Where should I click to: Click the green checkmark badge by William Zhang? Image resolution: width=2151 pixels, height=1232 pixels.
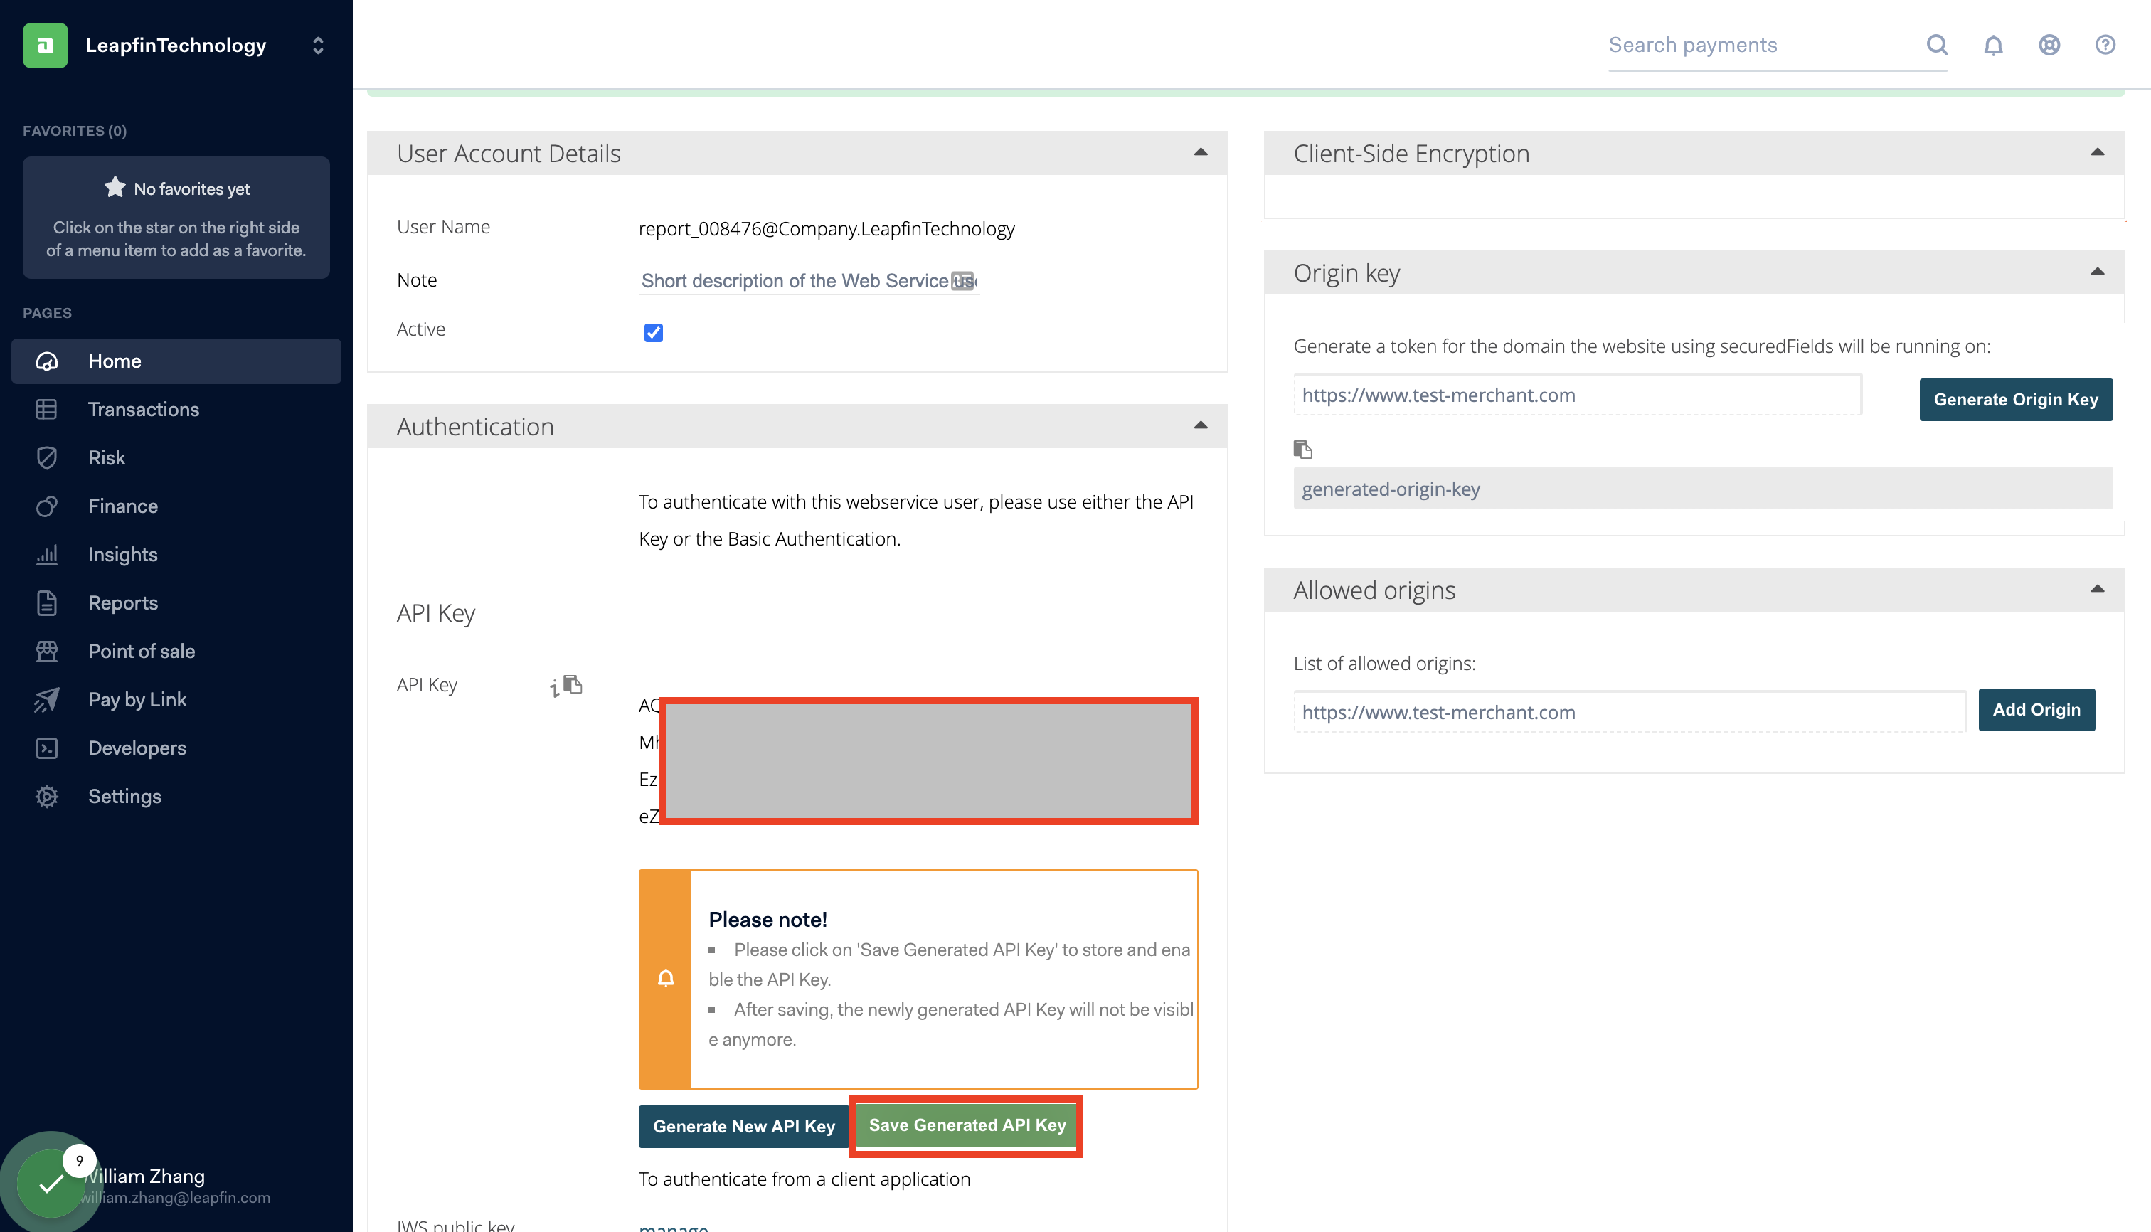[x=51, y=1183]
